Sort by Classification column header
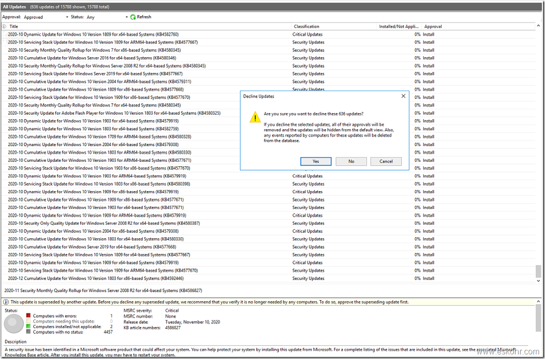Viewport: 545px width, 359px height. point(306,27)
